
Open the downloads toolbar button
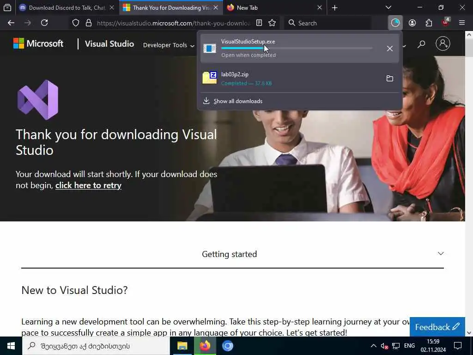[x=395, y=23]
